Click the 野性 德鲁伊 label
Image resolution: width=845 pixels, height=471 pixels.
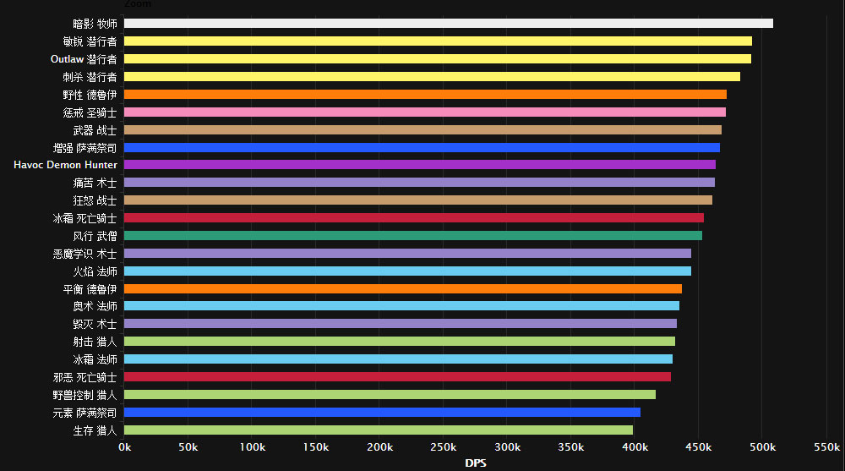click(x=90, y=95)
